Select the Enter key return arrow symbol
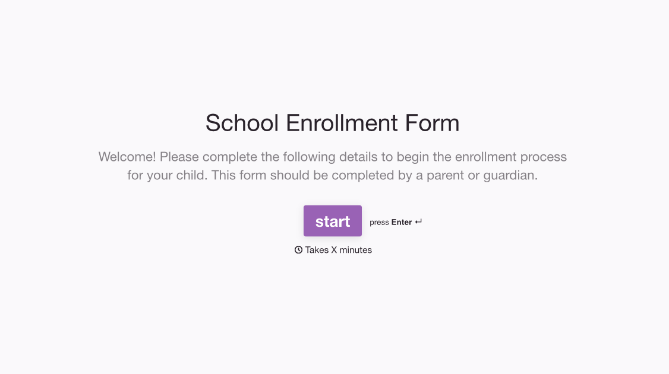 [418, 220]
